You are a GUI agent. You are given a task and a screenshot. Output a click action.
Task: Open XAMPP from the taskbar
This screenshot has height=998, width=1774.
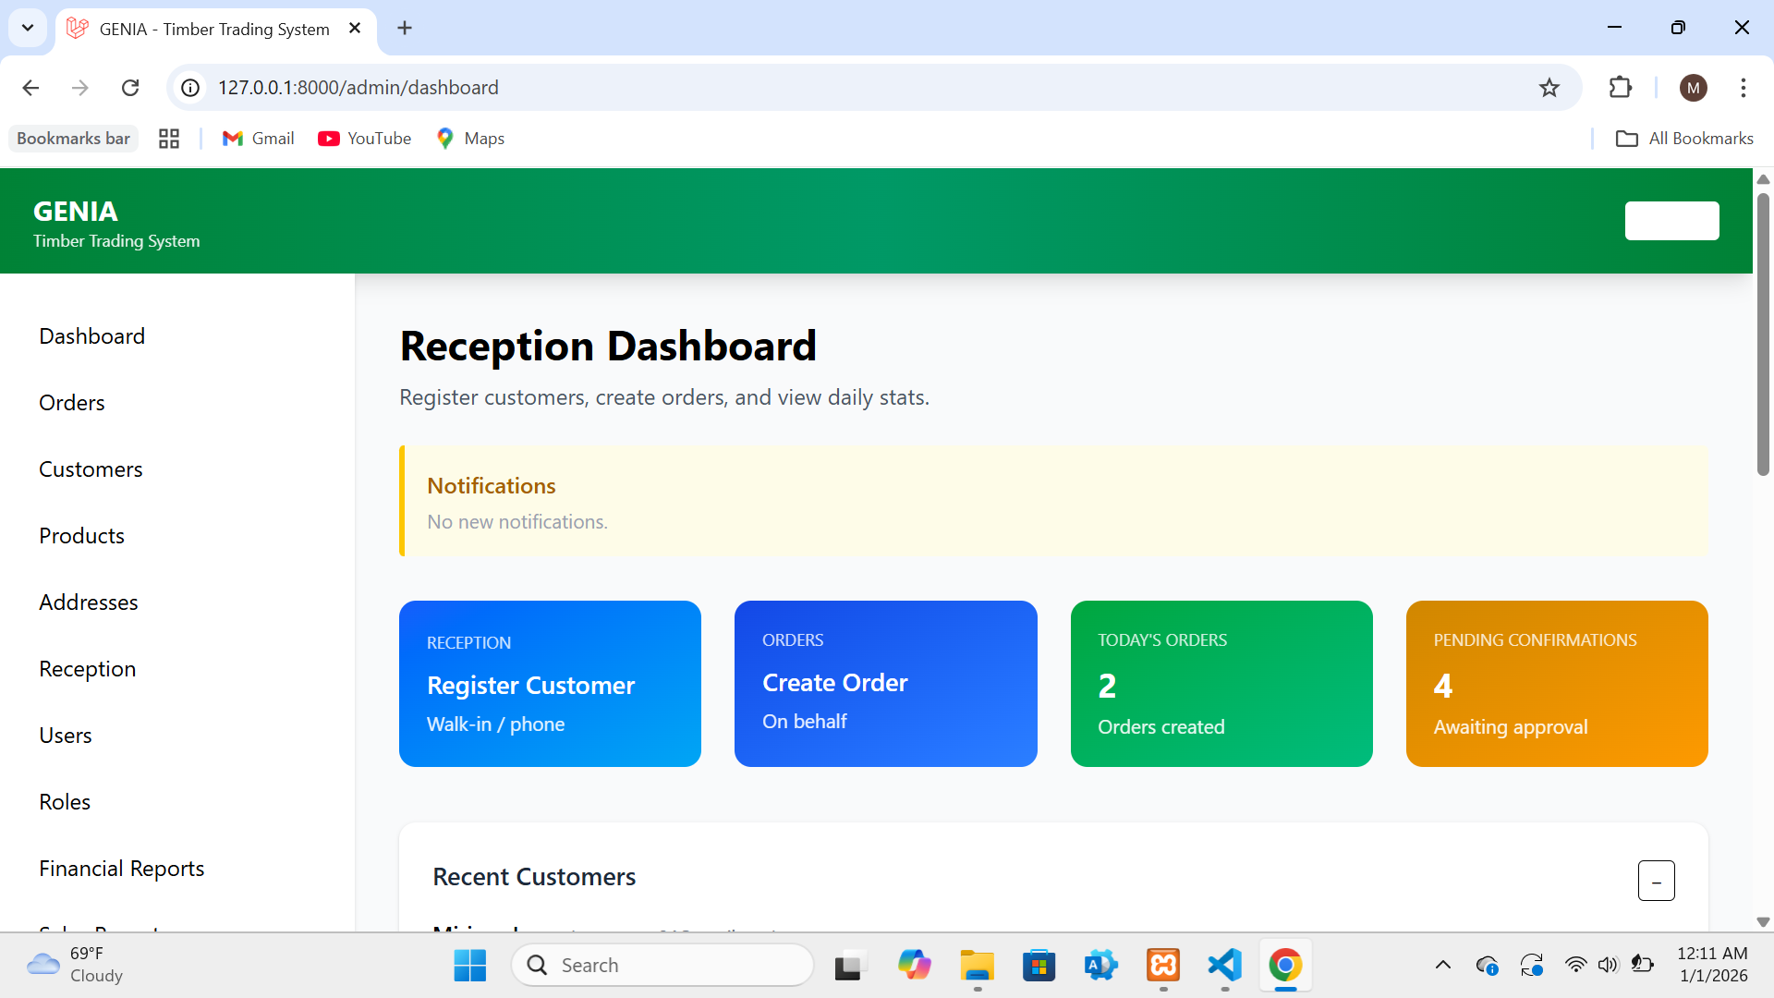point(1162,966)
